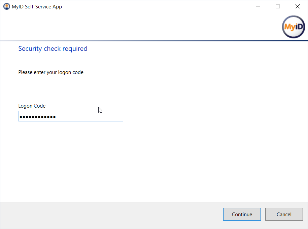This screenshot has width=308, height=229.
Task: Click the MyID app icon in title bar
Action: pos(7,6)
